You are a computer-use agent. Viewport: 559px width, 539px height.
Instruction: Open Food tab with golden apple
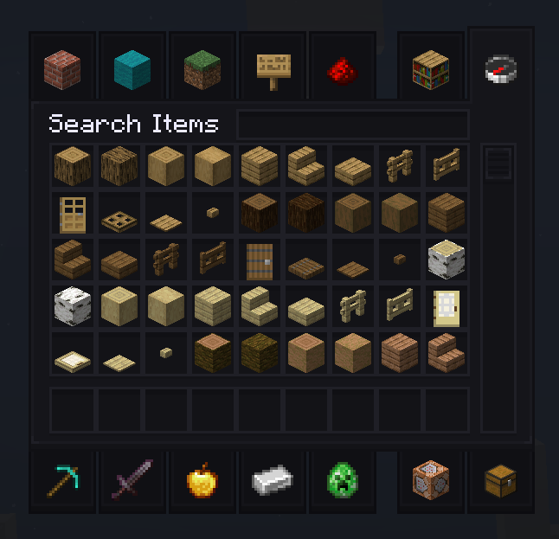(x=202, y=482)
